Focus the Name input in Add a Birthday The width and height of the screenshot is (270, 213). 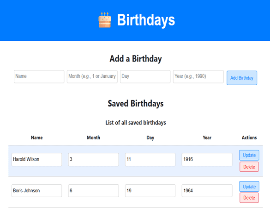pos(39,76)
